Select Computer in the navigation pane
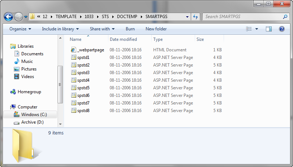Screen dimensions: 293x167 pyautogui.click(x=27, y=107)
